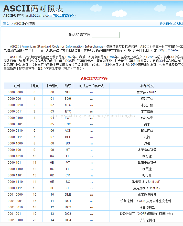Select the DC3 abbreviation cell
The height and width of the screenshot is (226, 183).
point(68,214)
